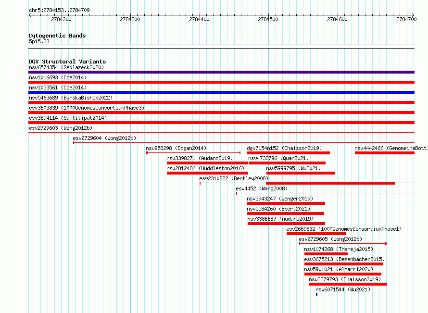Viewport: 428px width, 313px height.
Task: Select nsv3398271 (Audano2019) label
Action: [x=200, y=158]
